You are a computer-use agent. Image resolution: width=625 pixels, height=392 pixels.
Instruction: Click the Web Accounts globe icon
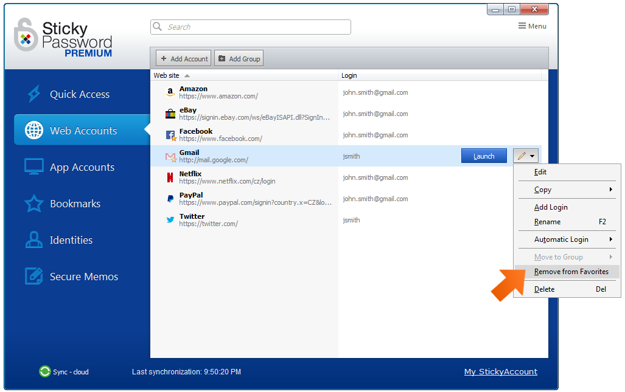click(x=34, y=130)
